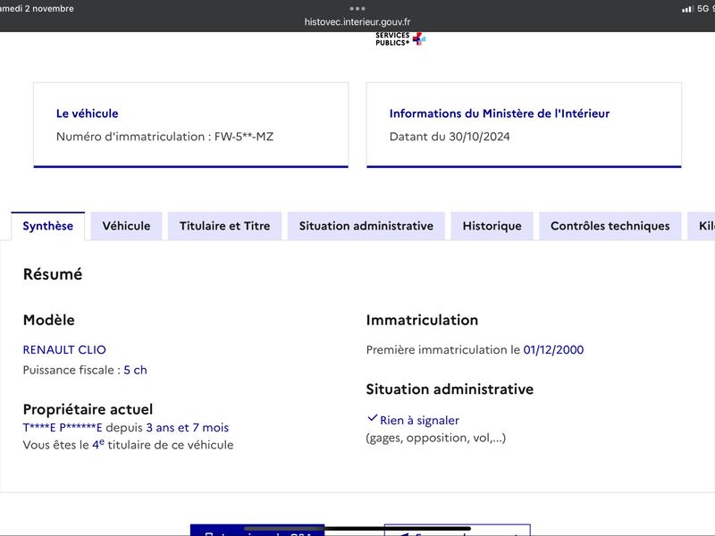
Task: Click the Modèle section heading
Action: [49, 320]
